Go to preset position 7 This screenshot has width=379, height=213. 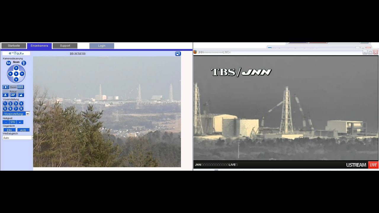tap(16, 109)
